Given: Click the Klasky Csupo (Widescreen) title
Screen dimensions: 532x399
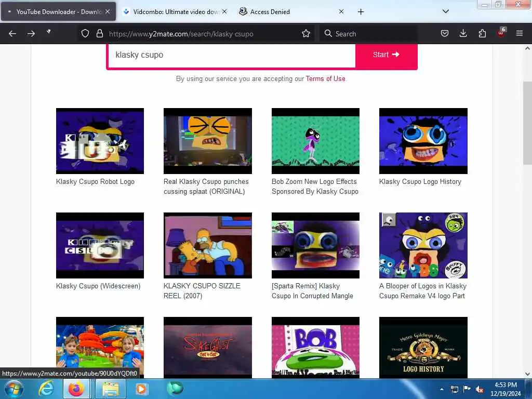Looking at the screenshot, I should tap(98, 286).
